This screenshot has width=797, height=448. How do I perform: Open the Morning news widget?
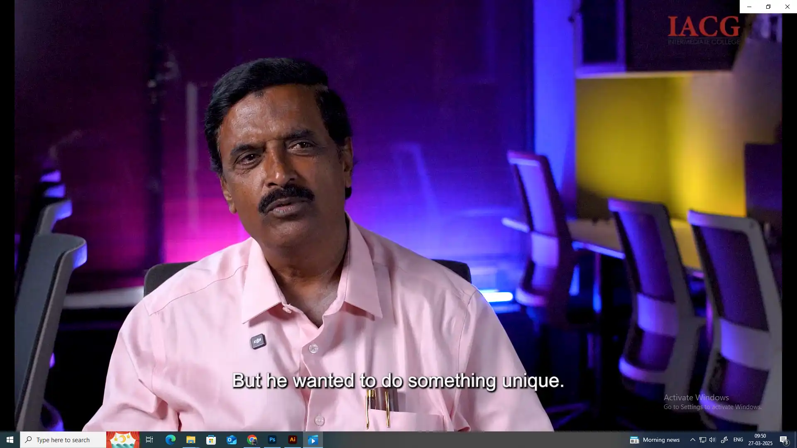pyautogui.click(x=655, y=440)
